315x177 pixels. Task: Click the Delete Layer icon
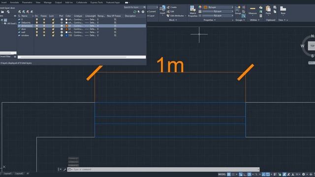pos(28,12)
